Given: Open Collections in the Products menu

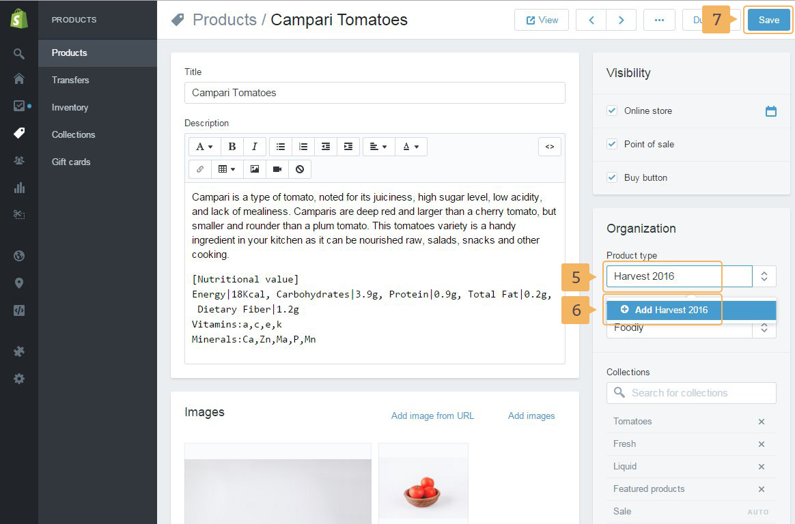Looking at the screenshot, I should coord(73,134).
